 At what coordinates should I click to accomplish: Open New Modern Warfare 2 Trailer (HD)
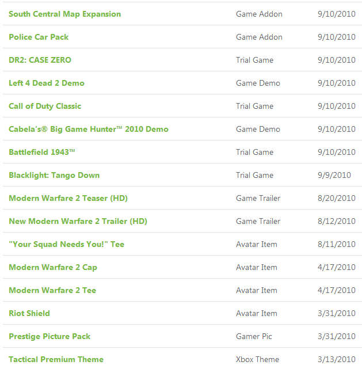78,221
